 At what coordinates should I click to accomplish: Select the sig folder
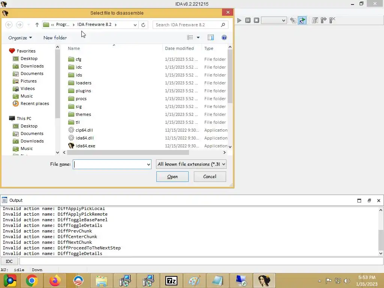click(x=79, y=106)
